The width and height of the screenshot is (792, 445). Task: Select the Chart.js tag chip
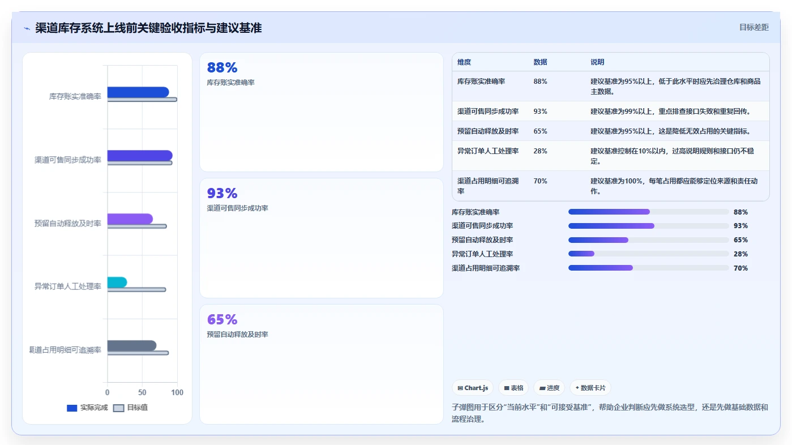click(x=473, y=388)
